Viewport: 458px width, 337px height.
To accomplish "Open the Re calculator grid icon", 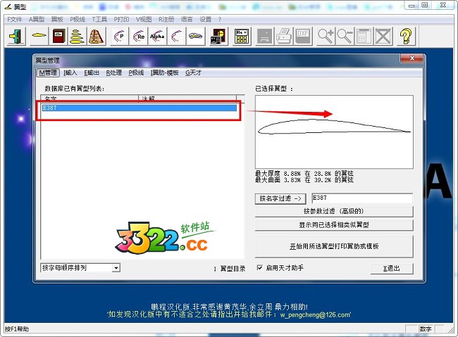I will click(x=242, y=36).
